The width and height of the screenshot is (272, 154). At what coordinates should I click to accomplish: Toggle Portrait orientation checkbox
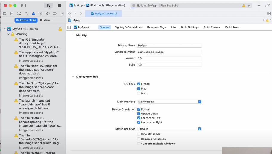pos(139,109)
